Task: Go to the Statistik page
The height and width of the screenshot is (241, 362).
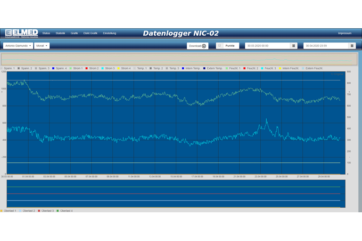Action: pyautogui.click(x=60, y=33)
